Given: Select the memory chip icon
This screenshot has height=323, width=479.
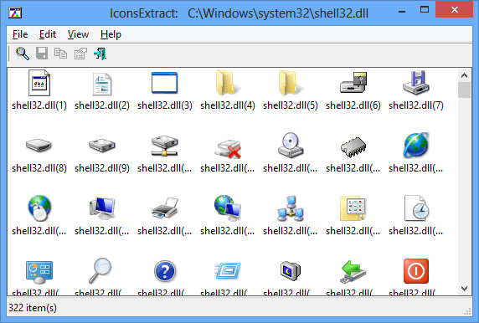Looking at the screenshot, I should click(353, 146).
